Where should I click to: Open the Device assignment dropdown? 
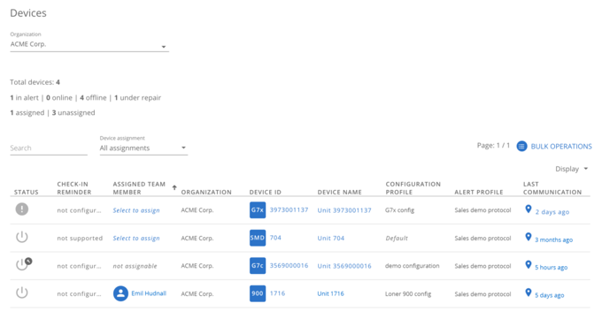(143, 148)
